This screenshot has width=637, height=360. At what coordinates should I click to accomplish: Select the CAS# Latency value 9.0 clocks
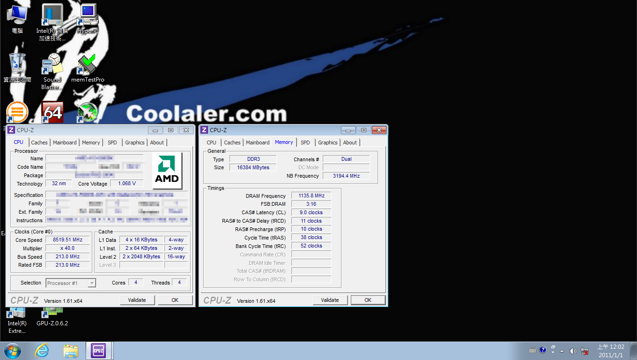pos(311,212)
